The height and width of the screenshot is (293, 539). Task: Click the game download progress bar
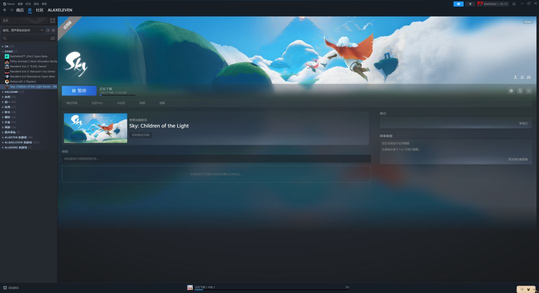(117, 95)
